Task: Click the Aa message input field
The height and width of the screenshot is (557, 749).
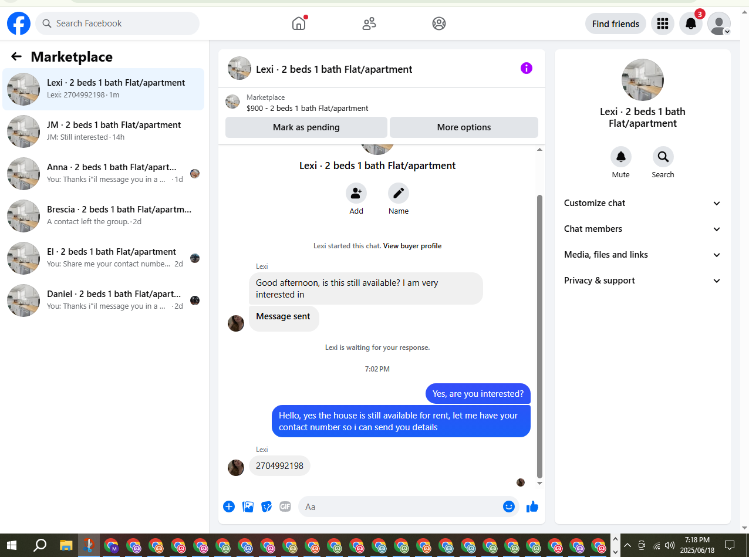Action: point(409,507)
